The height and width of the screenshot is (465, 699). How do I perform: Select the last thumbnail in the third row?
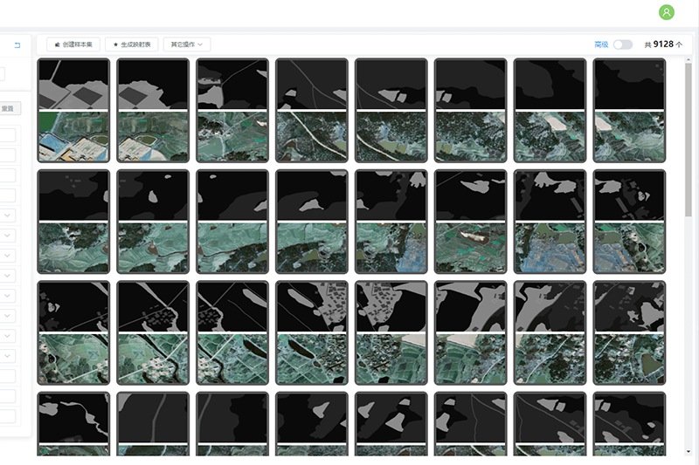point(629,332)
